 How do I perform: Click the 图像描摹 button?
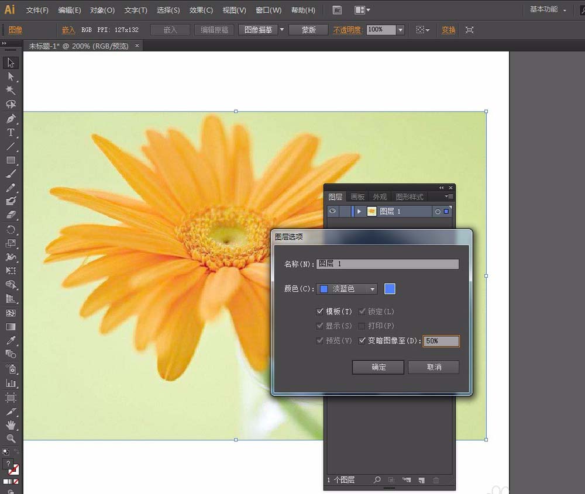tap(258, 30)
